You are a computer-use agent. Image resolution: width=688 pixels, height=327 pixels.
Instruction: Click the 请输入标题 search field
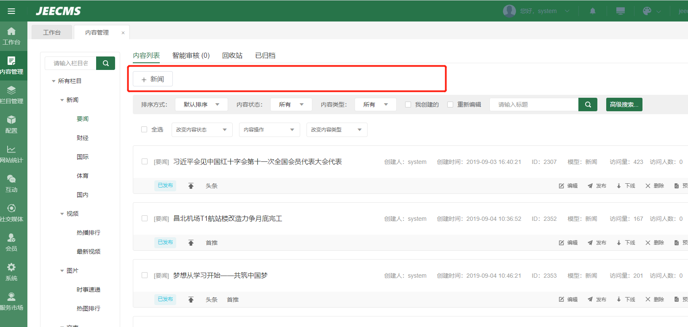pyautogui.click(x=534, y=105)
